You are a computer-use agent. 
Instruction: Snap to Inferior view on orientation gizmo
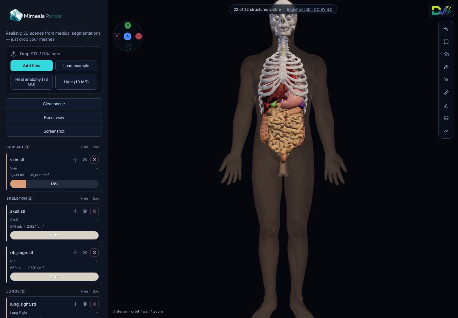pos(128,47)
